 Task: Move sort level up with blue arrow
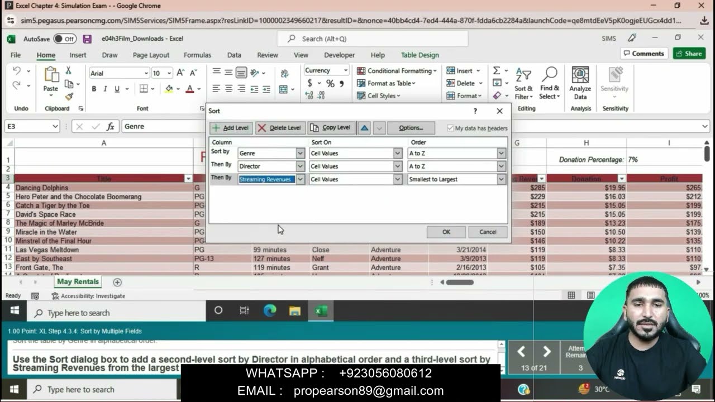(365, 128)
